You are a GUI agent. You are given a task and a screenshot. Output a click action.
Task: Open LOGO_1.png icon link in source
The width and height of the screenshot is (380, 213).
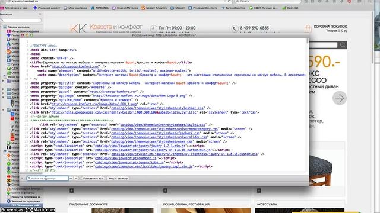point(94,104)
